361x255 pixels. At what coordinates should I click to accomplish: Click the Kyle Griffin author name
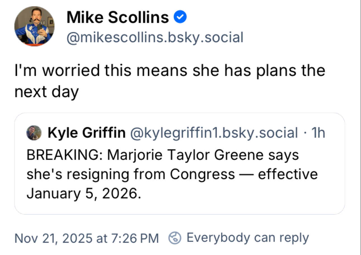click(87, 133)
